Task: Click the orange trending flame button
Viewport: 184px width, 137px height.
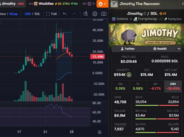Action: tap(103, 4)
